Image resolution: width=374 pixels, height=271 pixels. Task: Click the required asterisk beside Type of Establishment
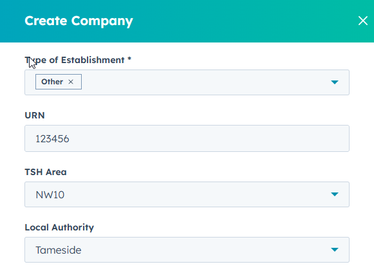pyautogui.click(x=129, y=59)
